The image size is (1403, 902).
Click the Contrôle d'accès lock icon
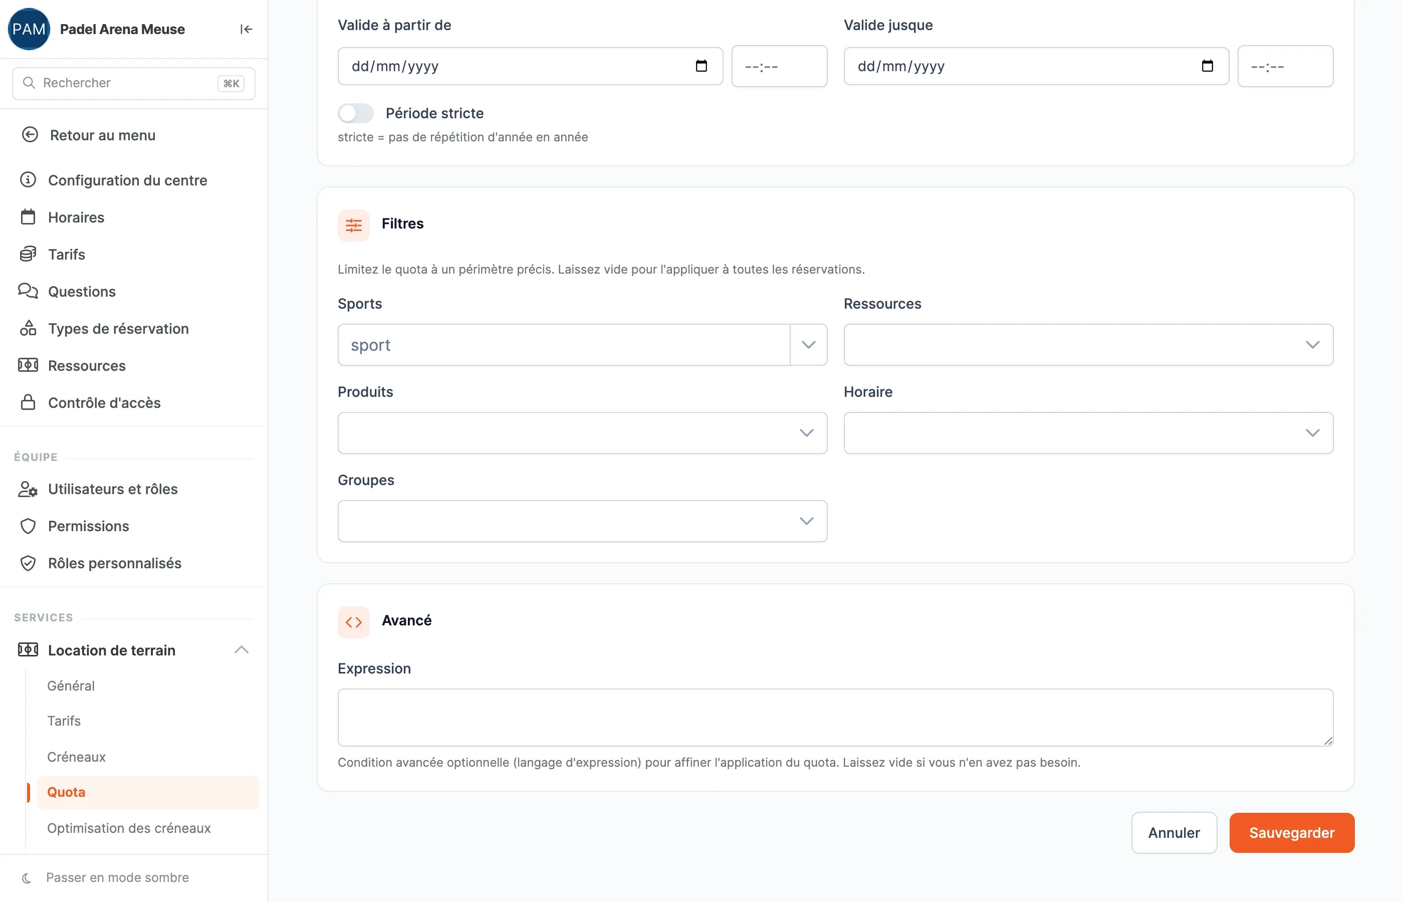(x=28, y=402)
